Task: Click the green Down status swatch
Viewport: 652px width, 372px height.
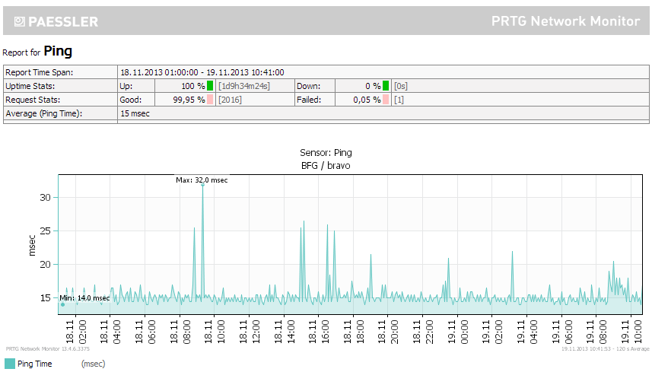Action: [x=386, y=86]
